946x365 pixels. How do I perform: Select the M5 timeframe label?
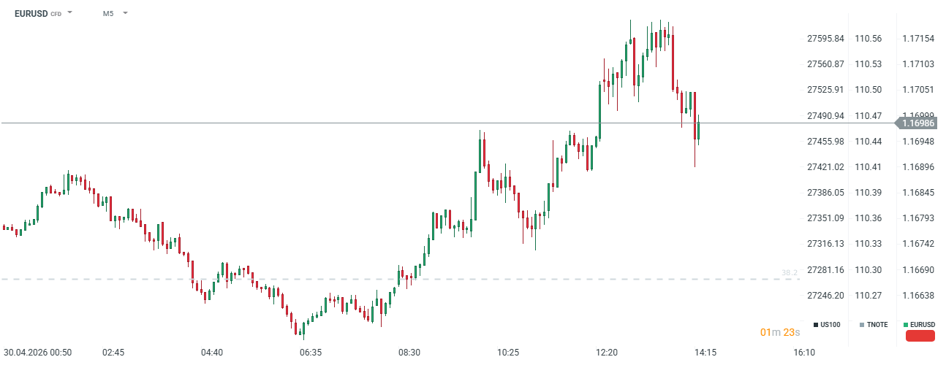108,13
